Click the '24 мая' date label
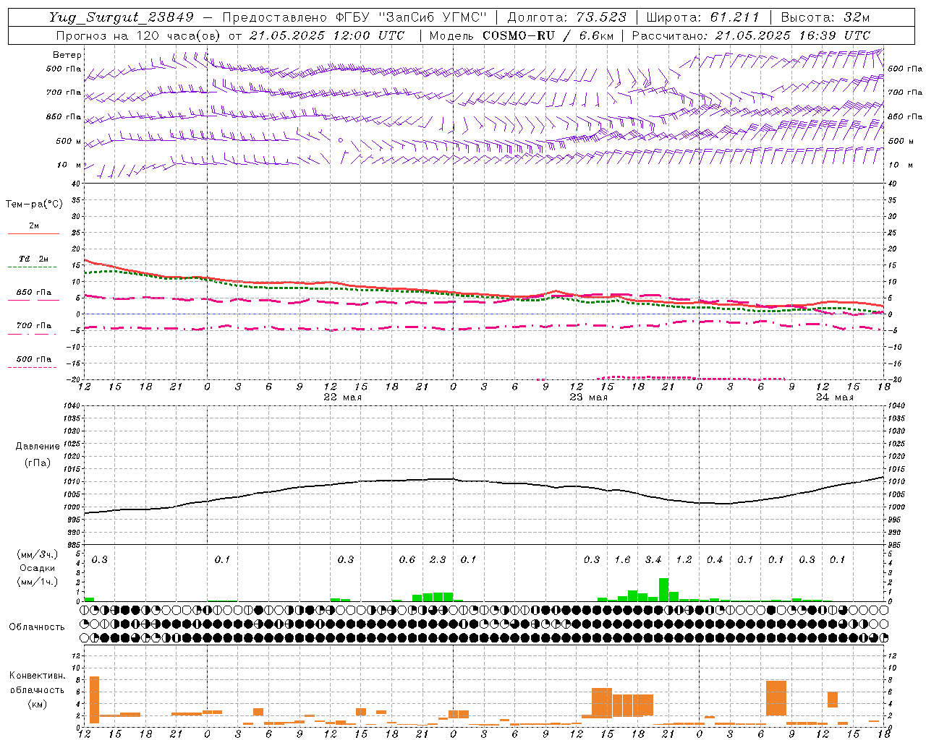This screenshot has height=740, width=926. [x=835, y=397]
